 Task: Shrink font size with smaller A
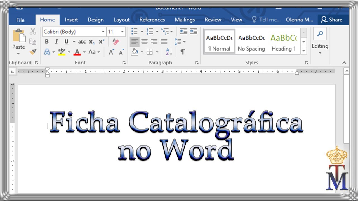(x=121, y=52)
